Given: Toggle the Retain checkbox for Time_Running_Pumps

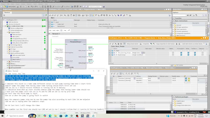Looking at the screenshot, I should tap(173, 53).
